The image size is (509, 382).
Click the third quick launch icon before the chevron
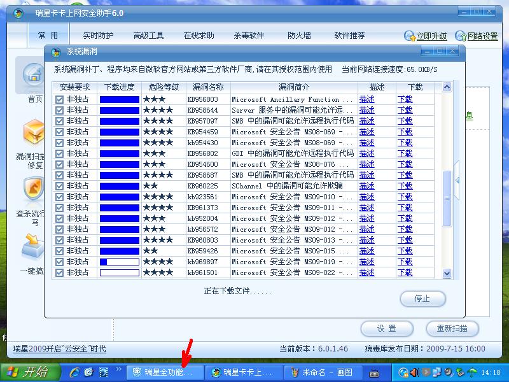tap(104, 372)
